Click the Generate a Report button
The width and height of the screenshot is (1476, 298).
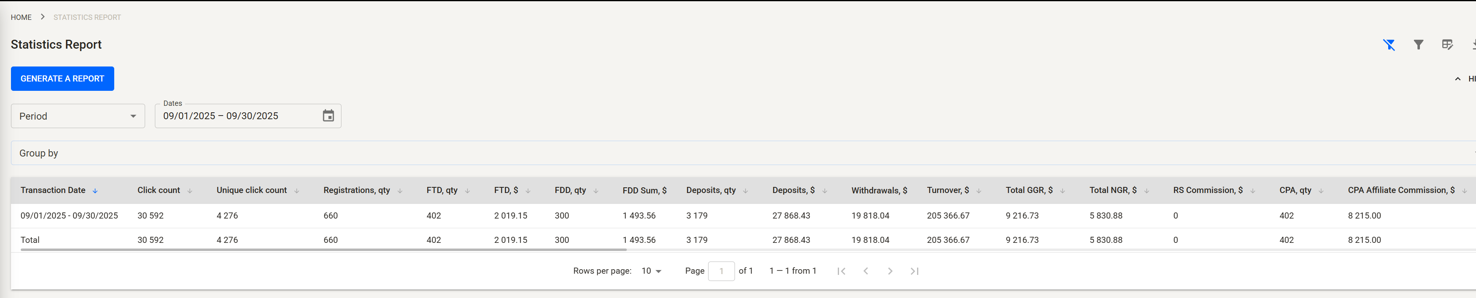(x=63, y=79)
